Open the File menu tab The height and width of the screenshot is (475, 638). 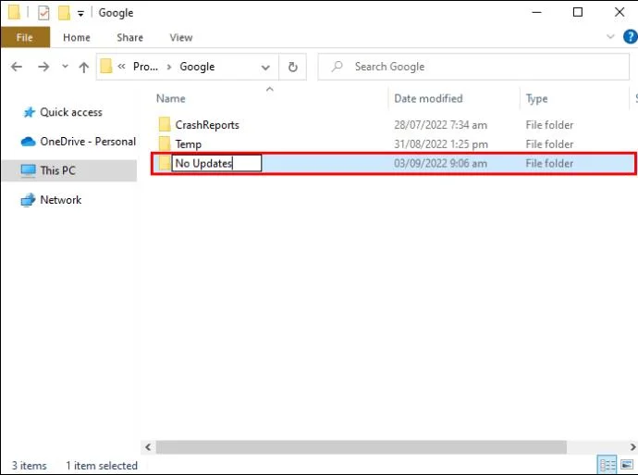(x=25, y=37)
